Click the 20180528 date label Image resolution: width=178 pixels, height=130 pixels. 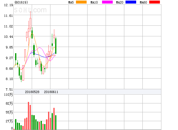click(x=32, y=92)
